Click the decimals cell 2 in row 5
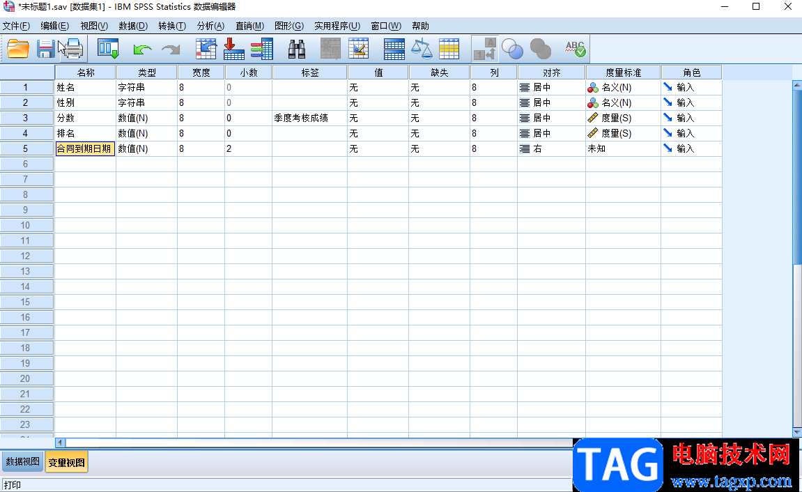802x492 pixels. click(x=249, y=149)
